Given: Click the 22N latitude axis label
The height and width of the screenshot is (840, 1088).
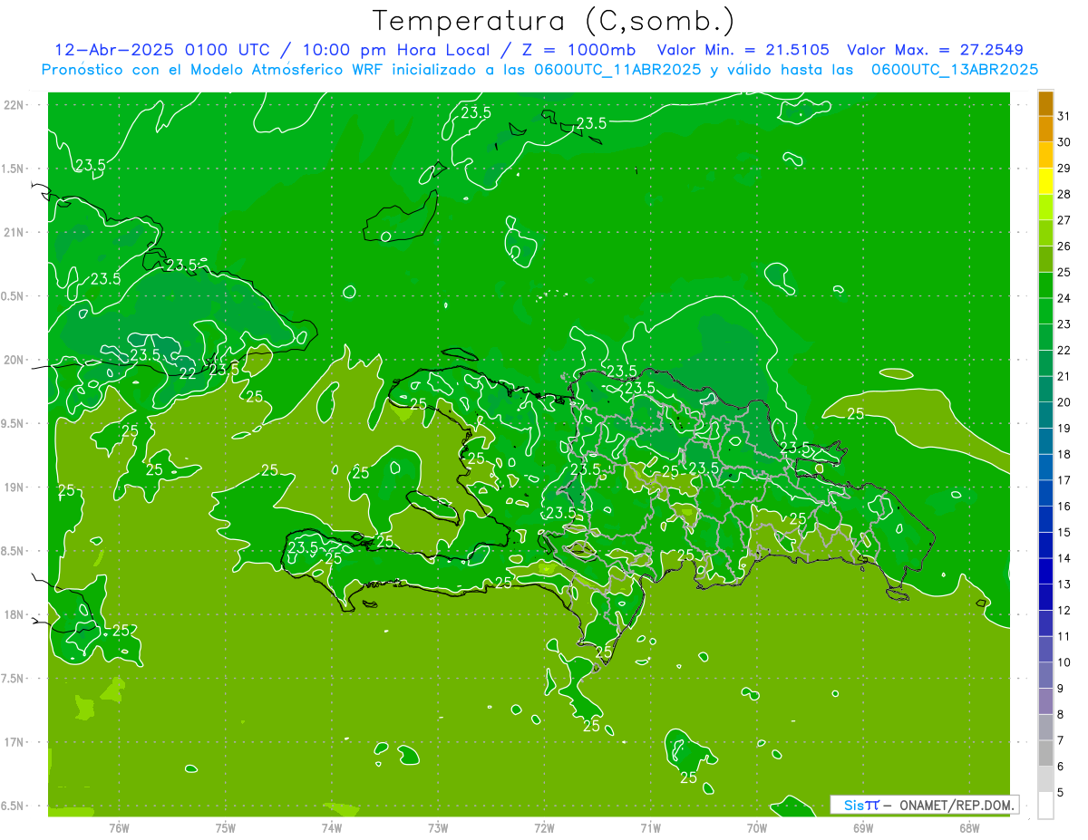Looking at the screenshot, I should point(15,105).
